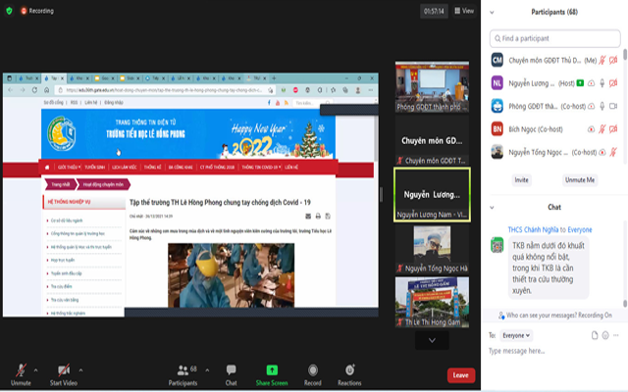628x392 pixels.
Task: Expand arrow next to Participants button
Action: [207, 370]
